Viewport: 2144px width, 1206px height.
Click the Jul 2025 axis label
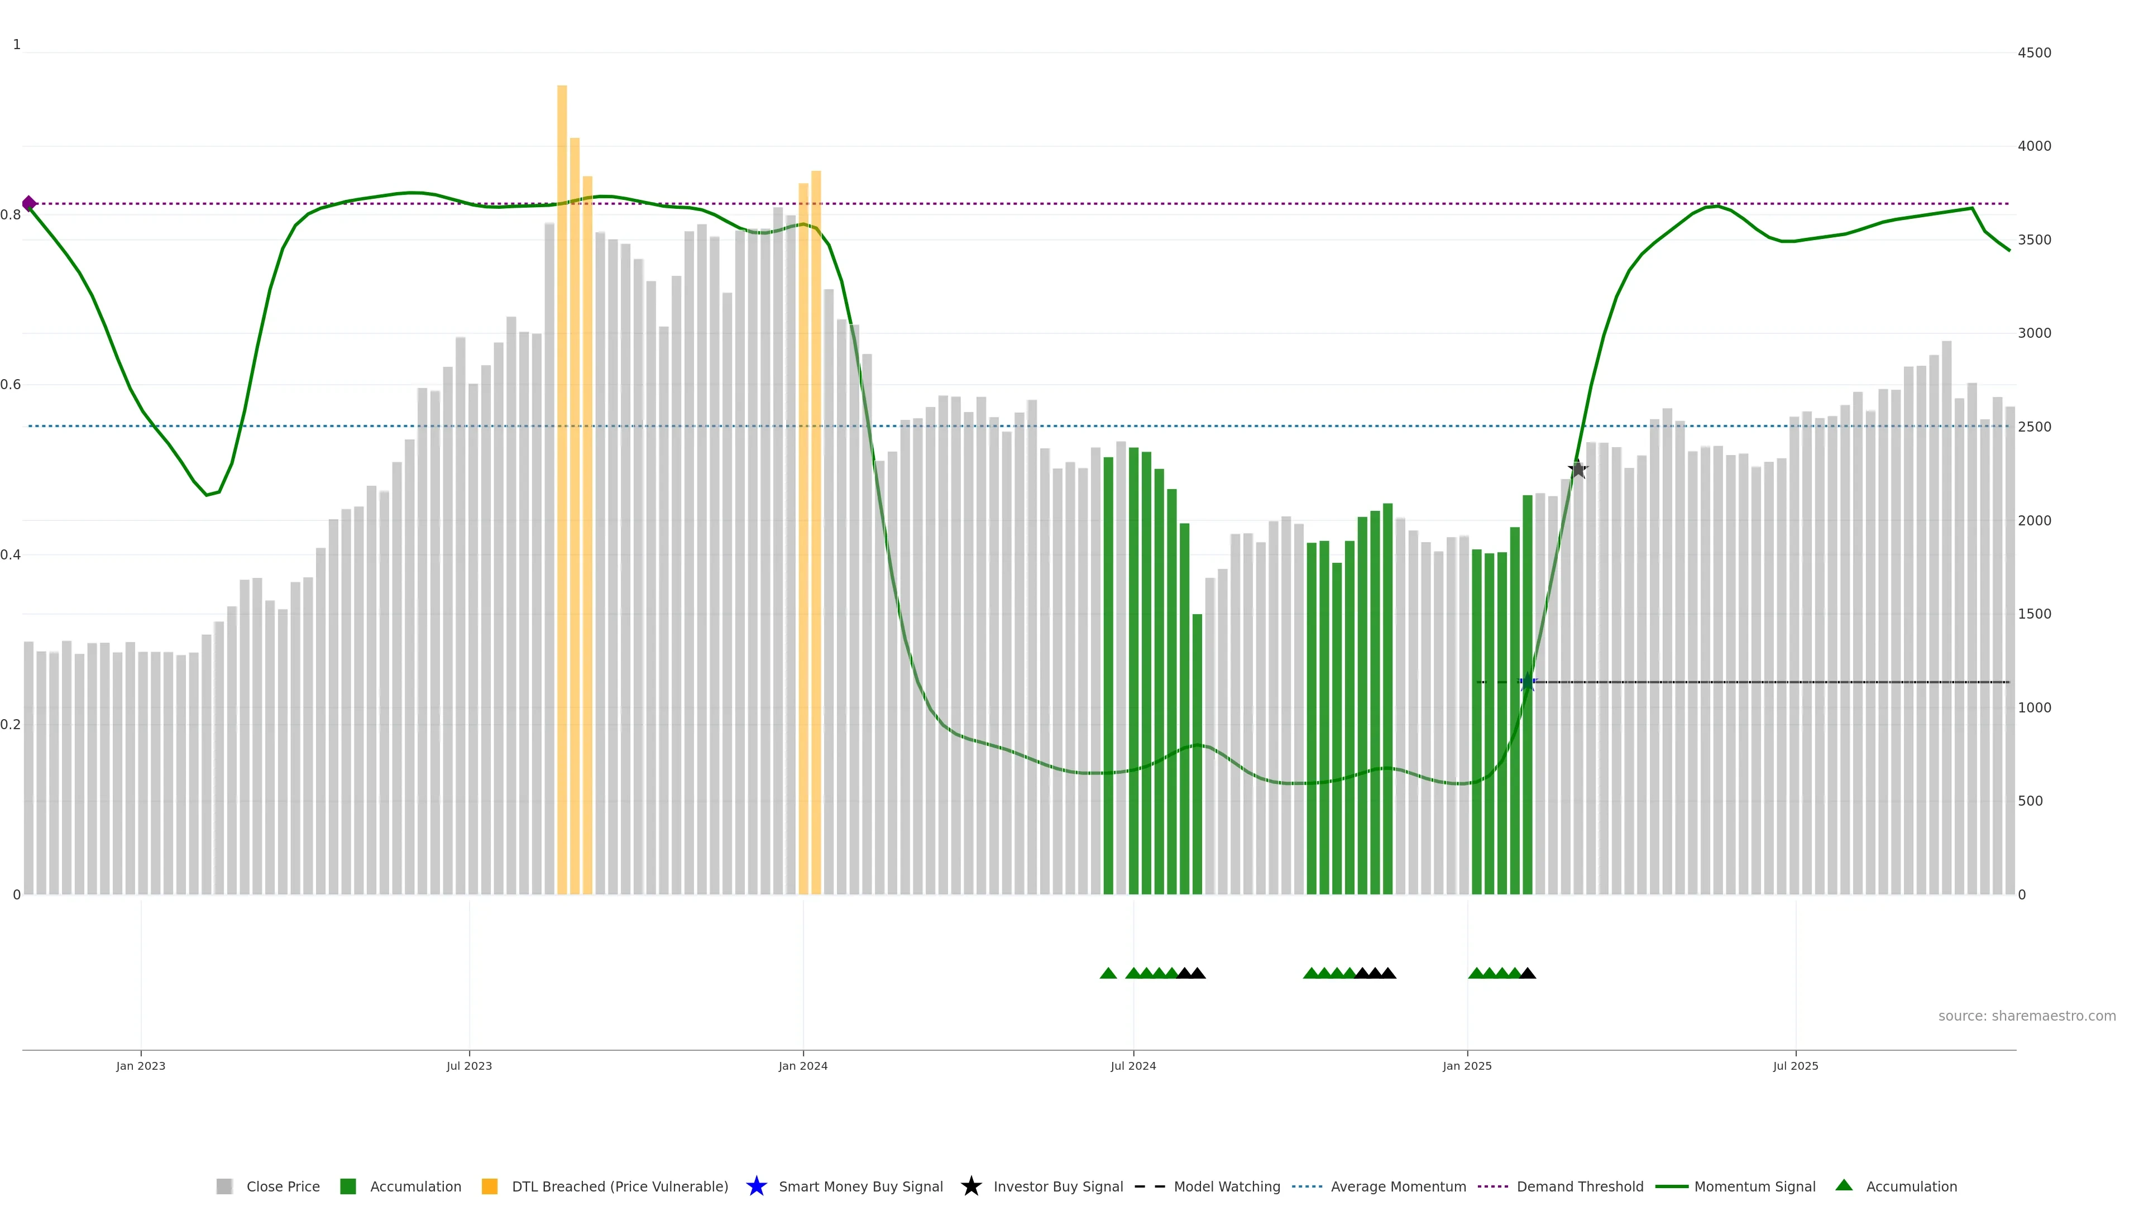(x=1795, y=1065)
